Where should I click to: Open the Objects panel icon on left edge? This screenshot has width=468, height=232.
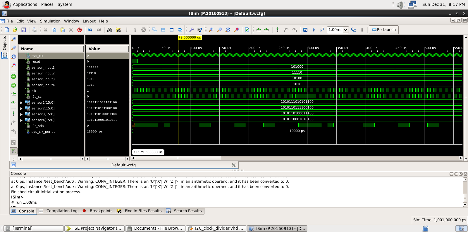pyautogui.click(x=4, y=55)
